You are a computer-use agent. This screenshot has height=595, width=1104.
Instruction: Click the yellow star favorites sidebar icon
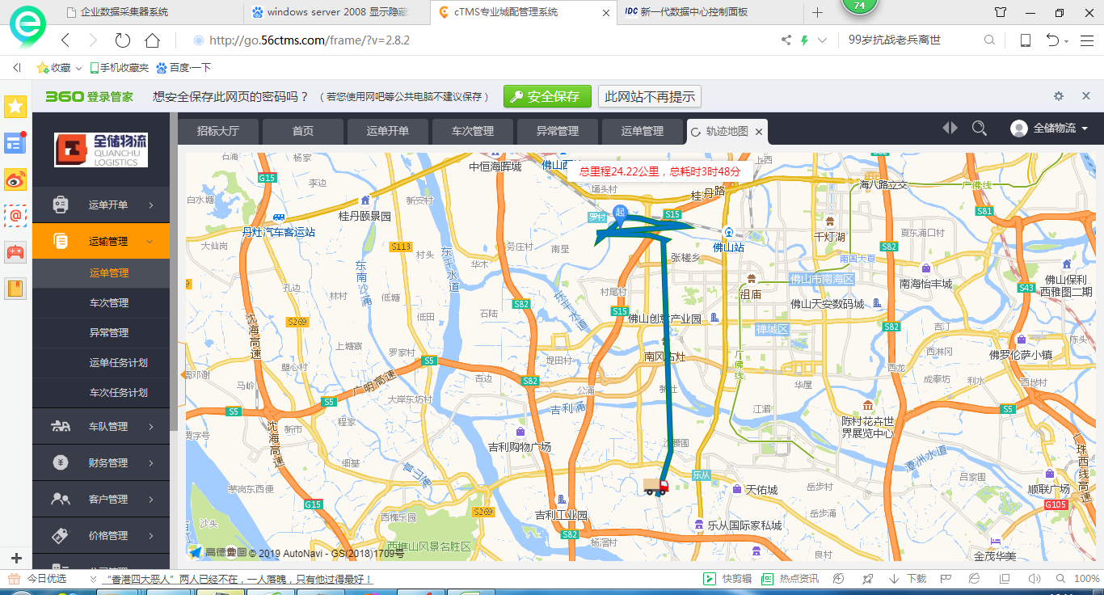tap(15, 107)
